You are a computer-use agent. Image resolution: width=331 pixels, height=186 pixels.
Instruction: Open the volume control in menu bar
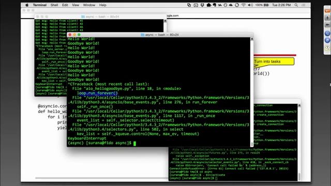point(250,5)
